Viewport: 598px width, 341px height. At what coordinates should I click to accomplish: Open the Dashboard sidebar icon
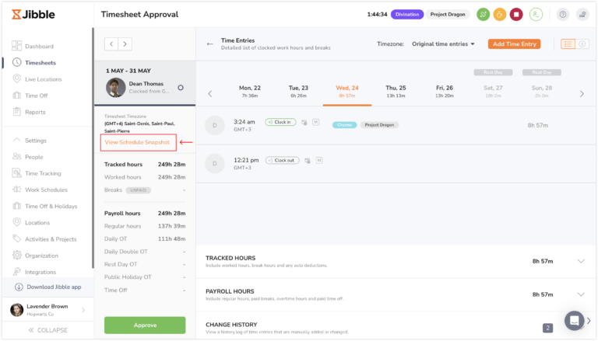point(16,46)
